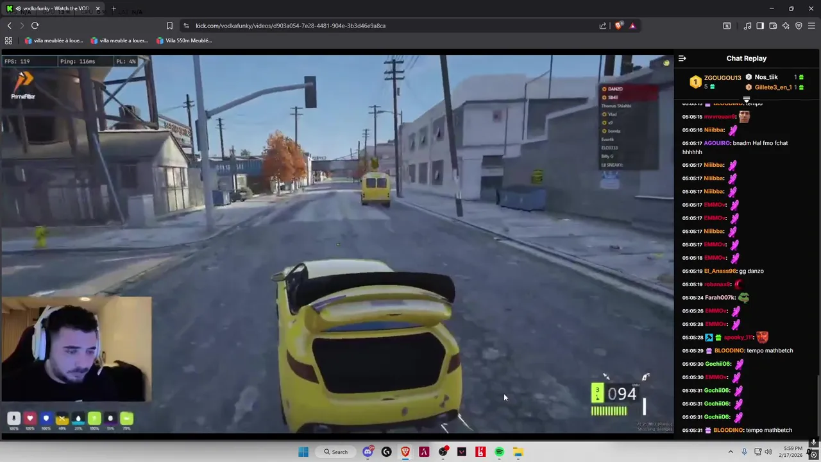
Task: Click the 'Chat Replay' heading
Action: pyautogui.click(x=746, y=58)
